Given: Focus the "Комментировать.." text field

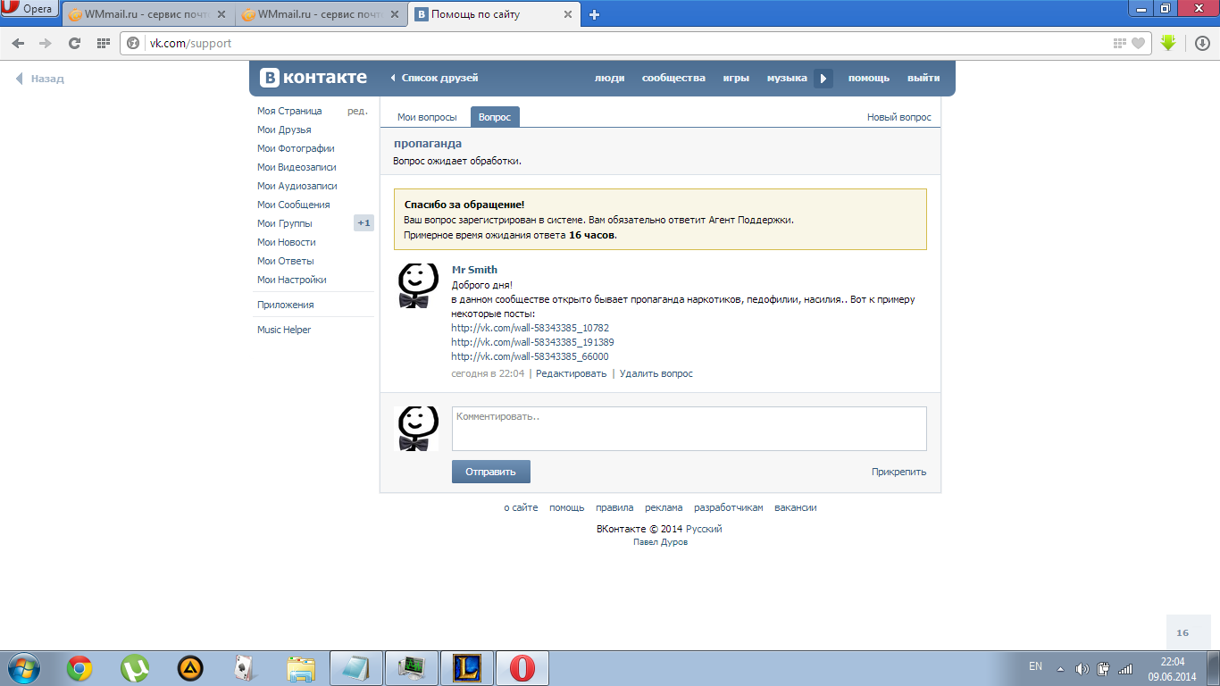Looking at the screenshot, I should point(689,429).
